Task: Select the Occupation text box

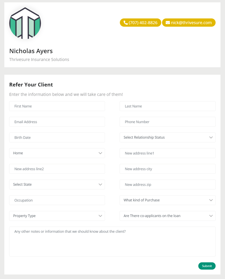Action: point(57,200)
